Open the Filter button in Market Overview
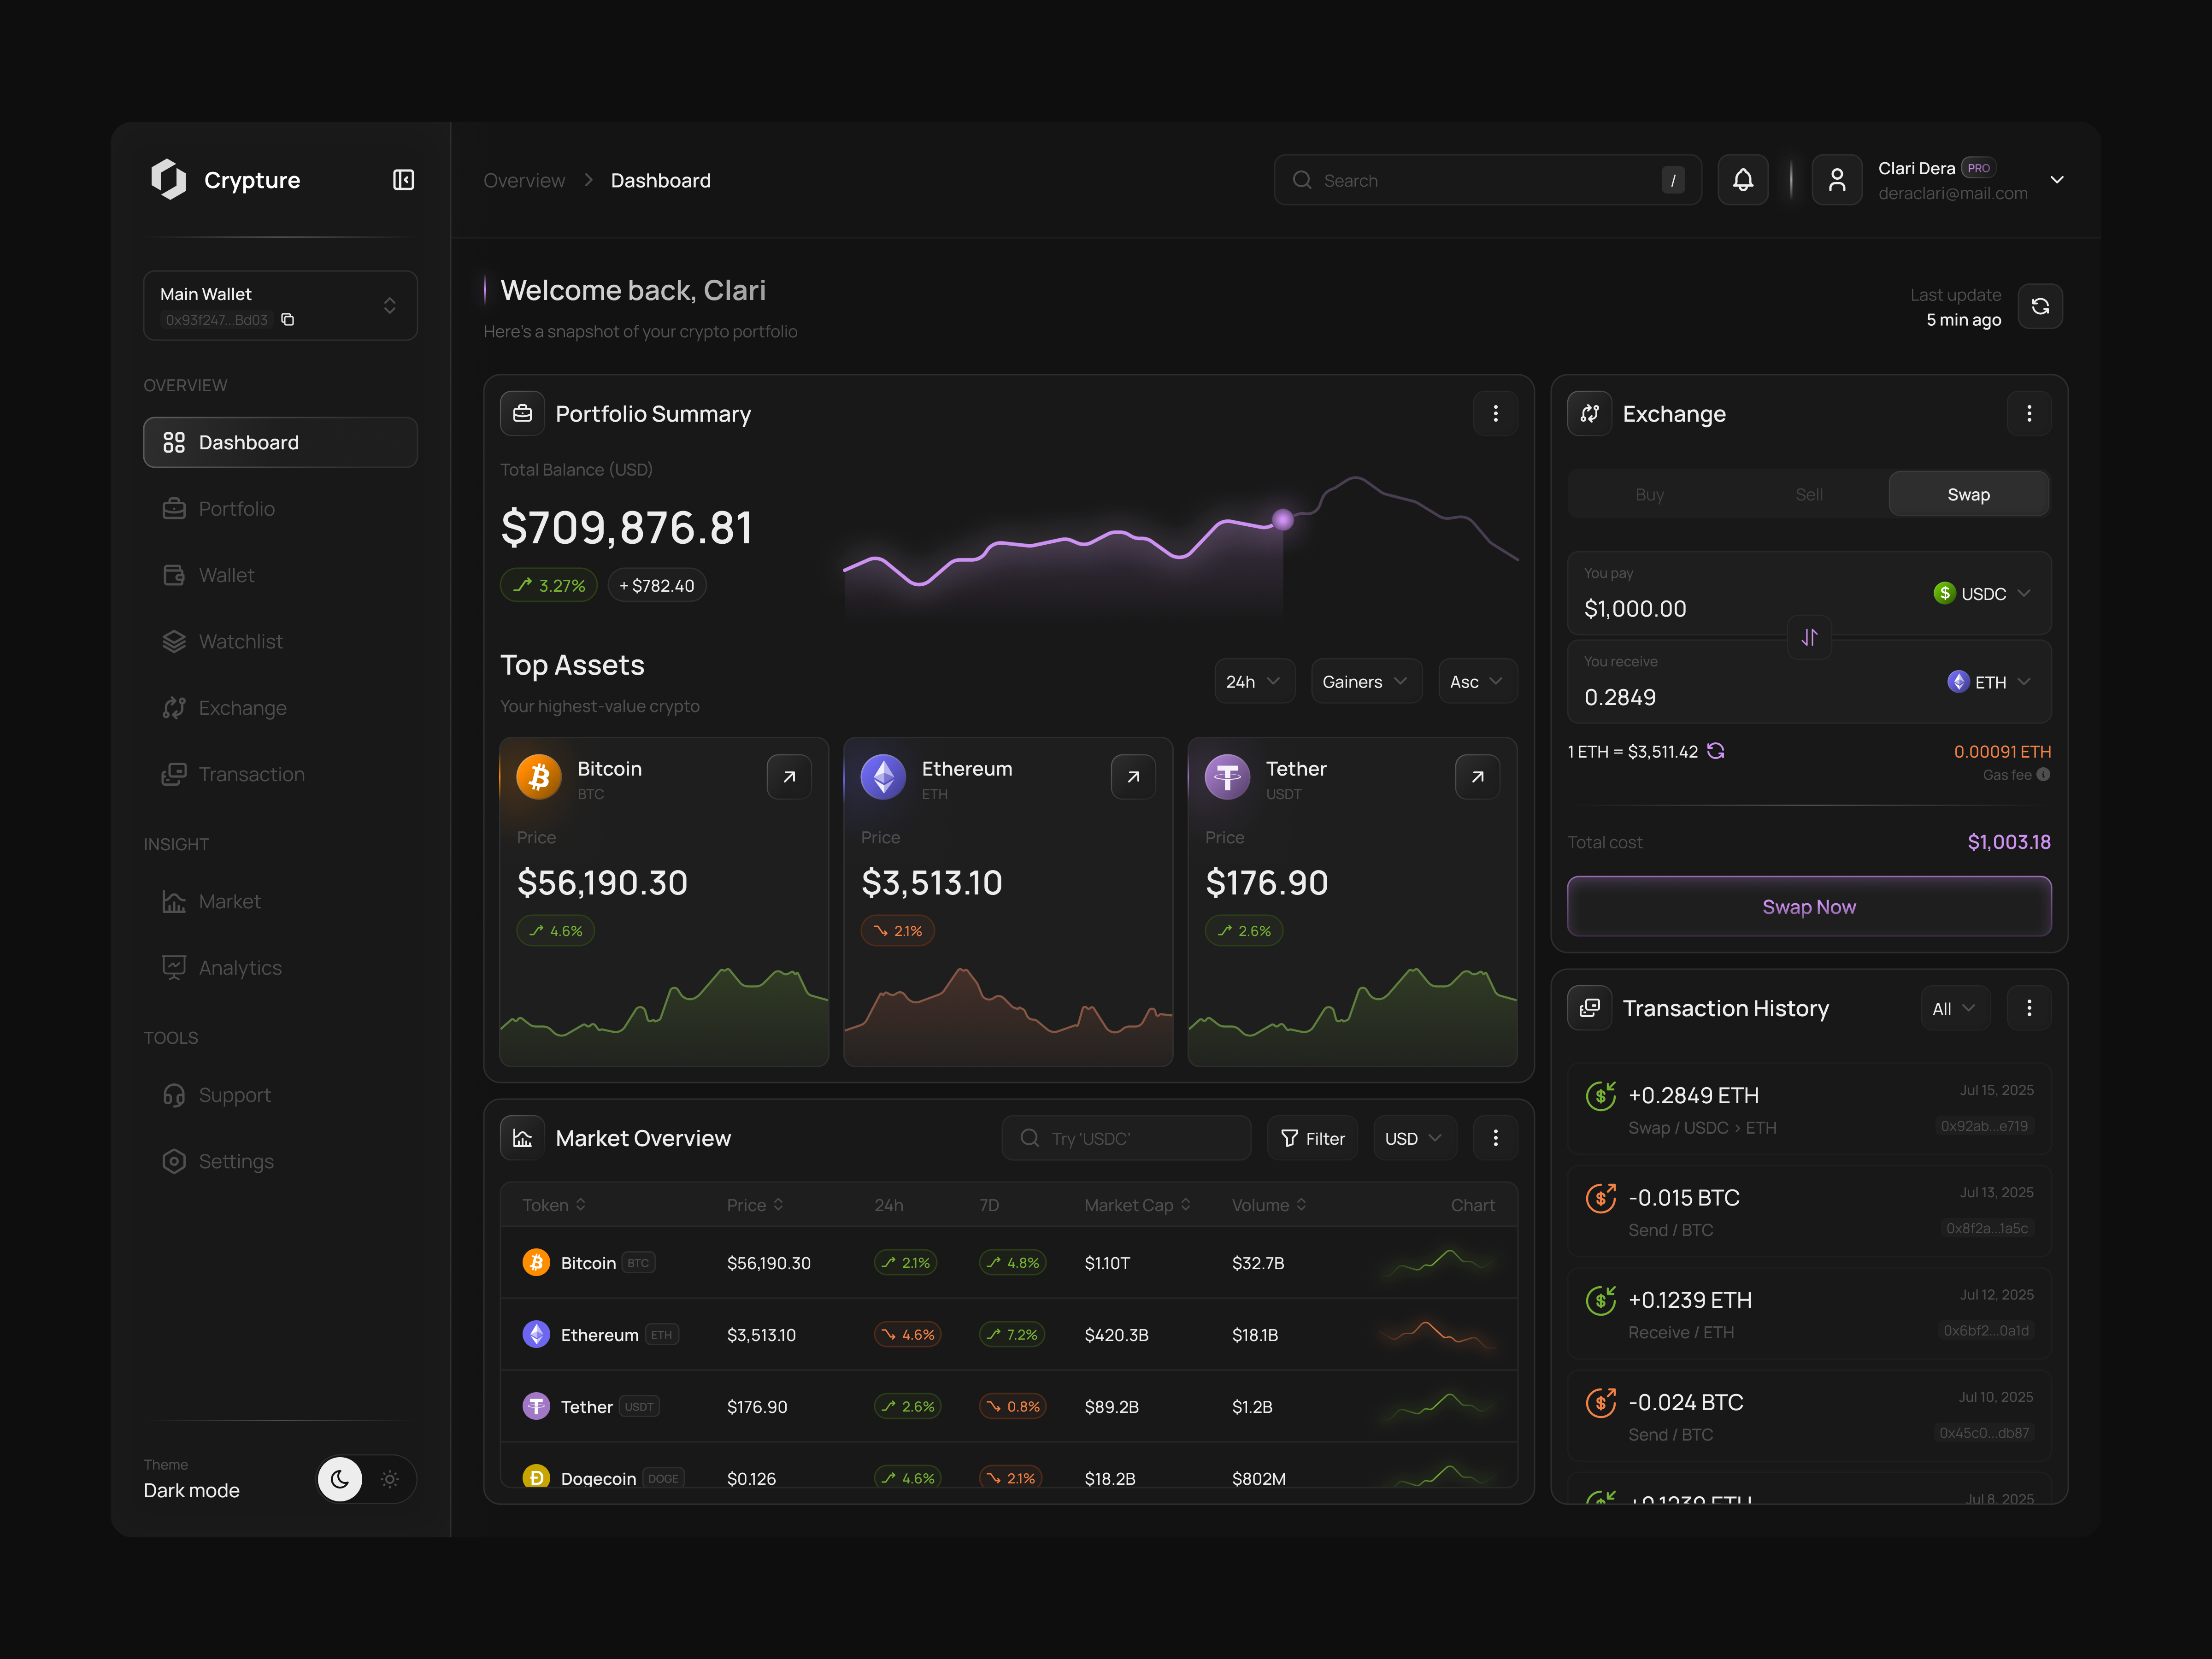 click(1312, 1138)
